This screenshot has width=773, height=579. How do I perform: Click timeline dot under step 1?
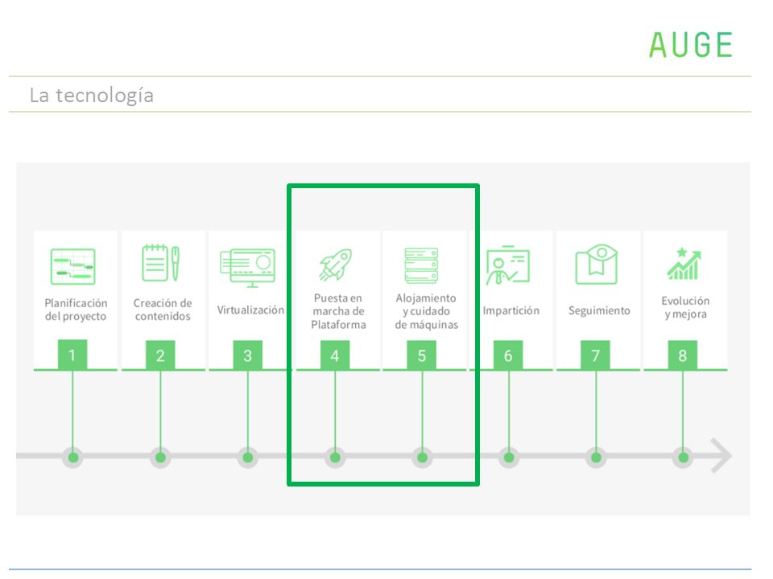pyautogui.click(x=73, y=458)
